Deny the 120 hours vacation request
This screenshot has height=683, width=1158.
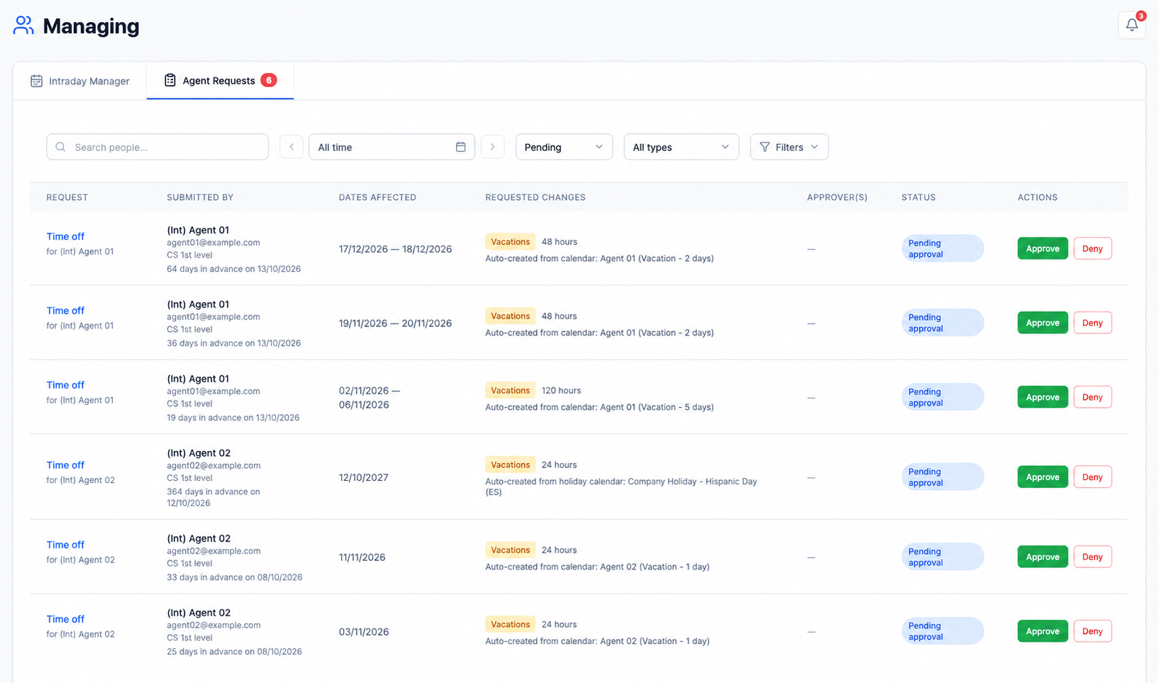1092,397
